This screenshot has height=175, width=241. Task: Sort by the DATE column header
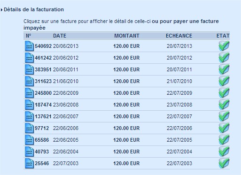tap(60, 36)
